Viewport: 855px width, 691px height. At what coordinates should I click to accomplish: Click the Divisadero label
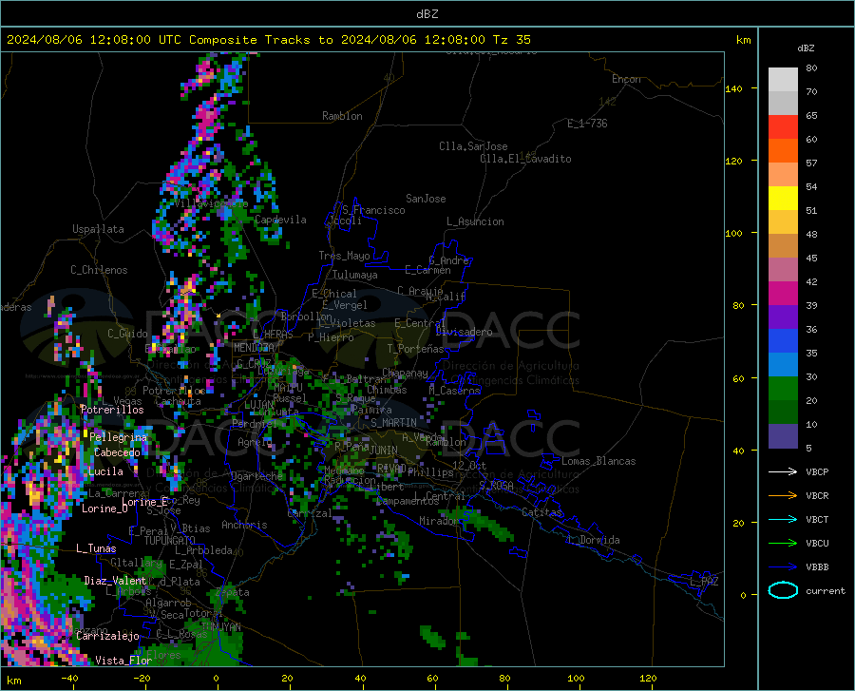tap(464, 332)
